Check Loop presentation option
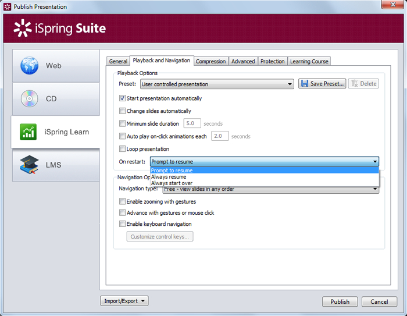The image size is (407, 316). (x=122, y=149)
